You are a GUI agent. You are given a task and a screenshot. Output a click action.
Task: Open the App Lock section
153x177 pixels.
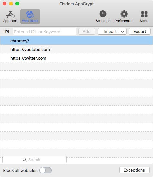[10, 16]
